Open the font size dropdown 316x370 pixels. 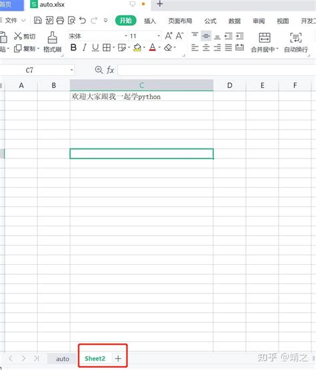(159, 36)
